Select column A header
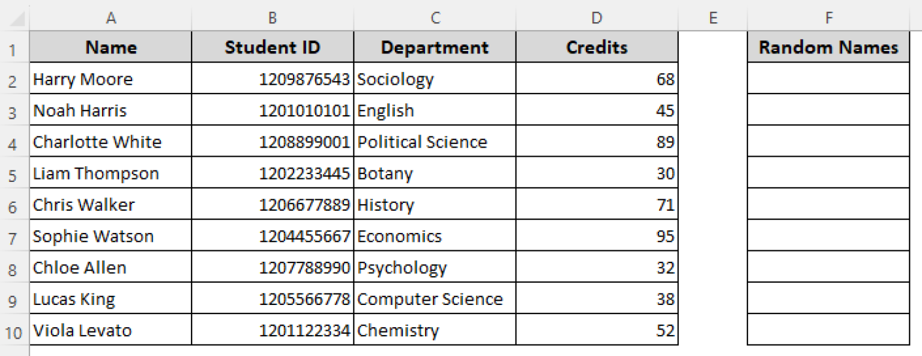922x356 pixels. point(110,18)
